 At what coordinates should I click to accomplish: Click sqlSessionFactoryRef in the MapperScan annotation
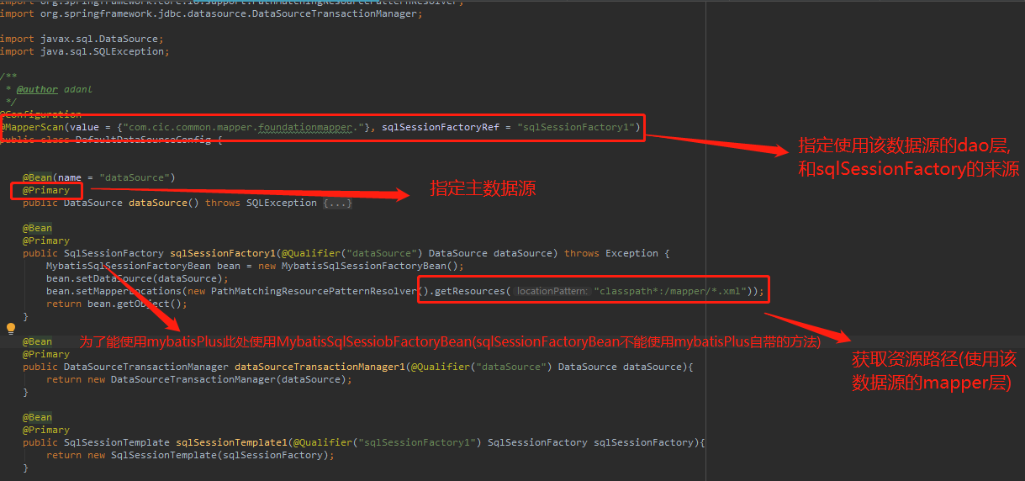pyautogui.click(x=440, y=127)
